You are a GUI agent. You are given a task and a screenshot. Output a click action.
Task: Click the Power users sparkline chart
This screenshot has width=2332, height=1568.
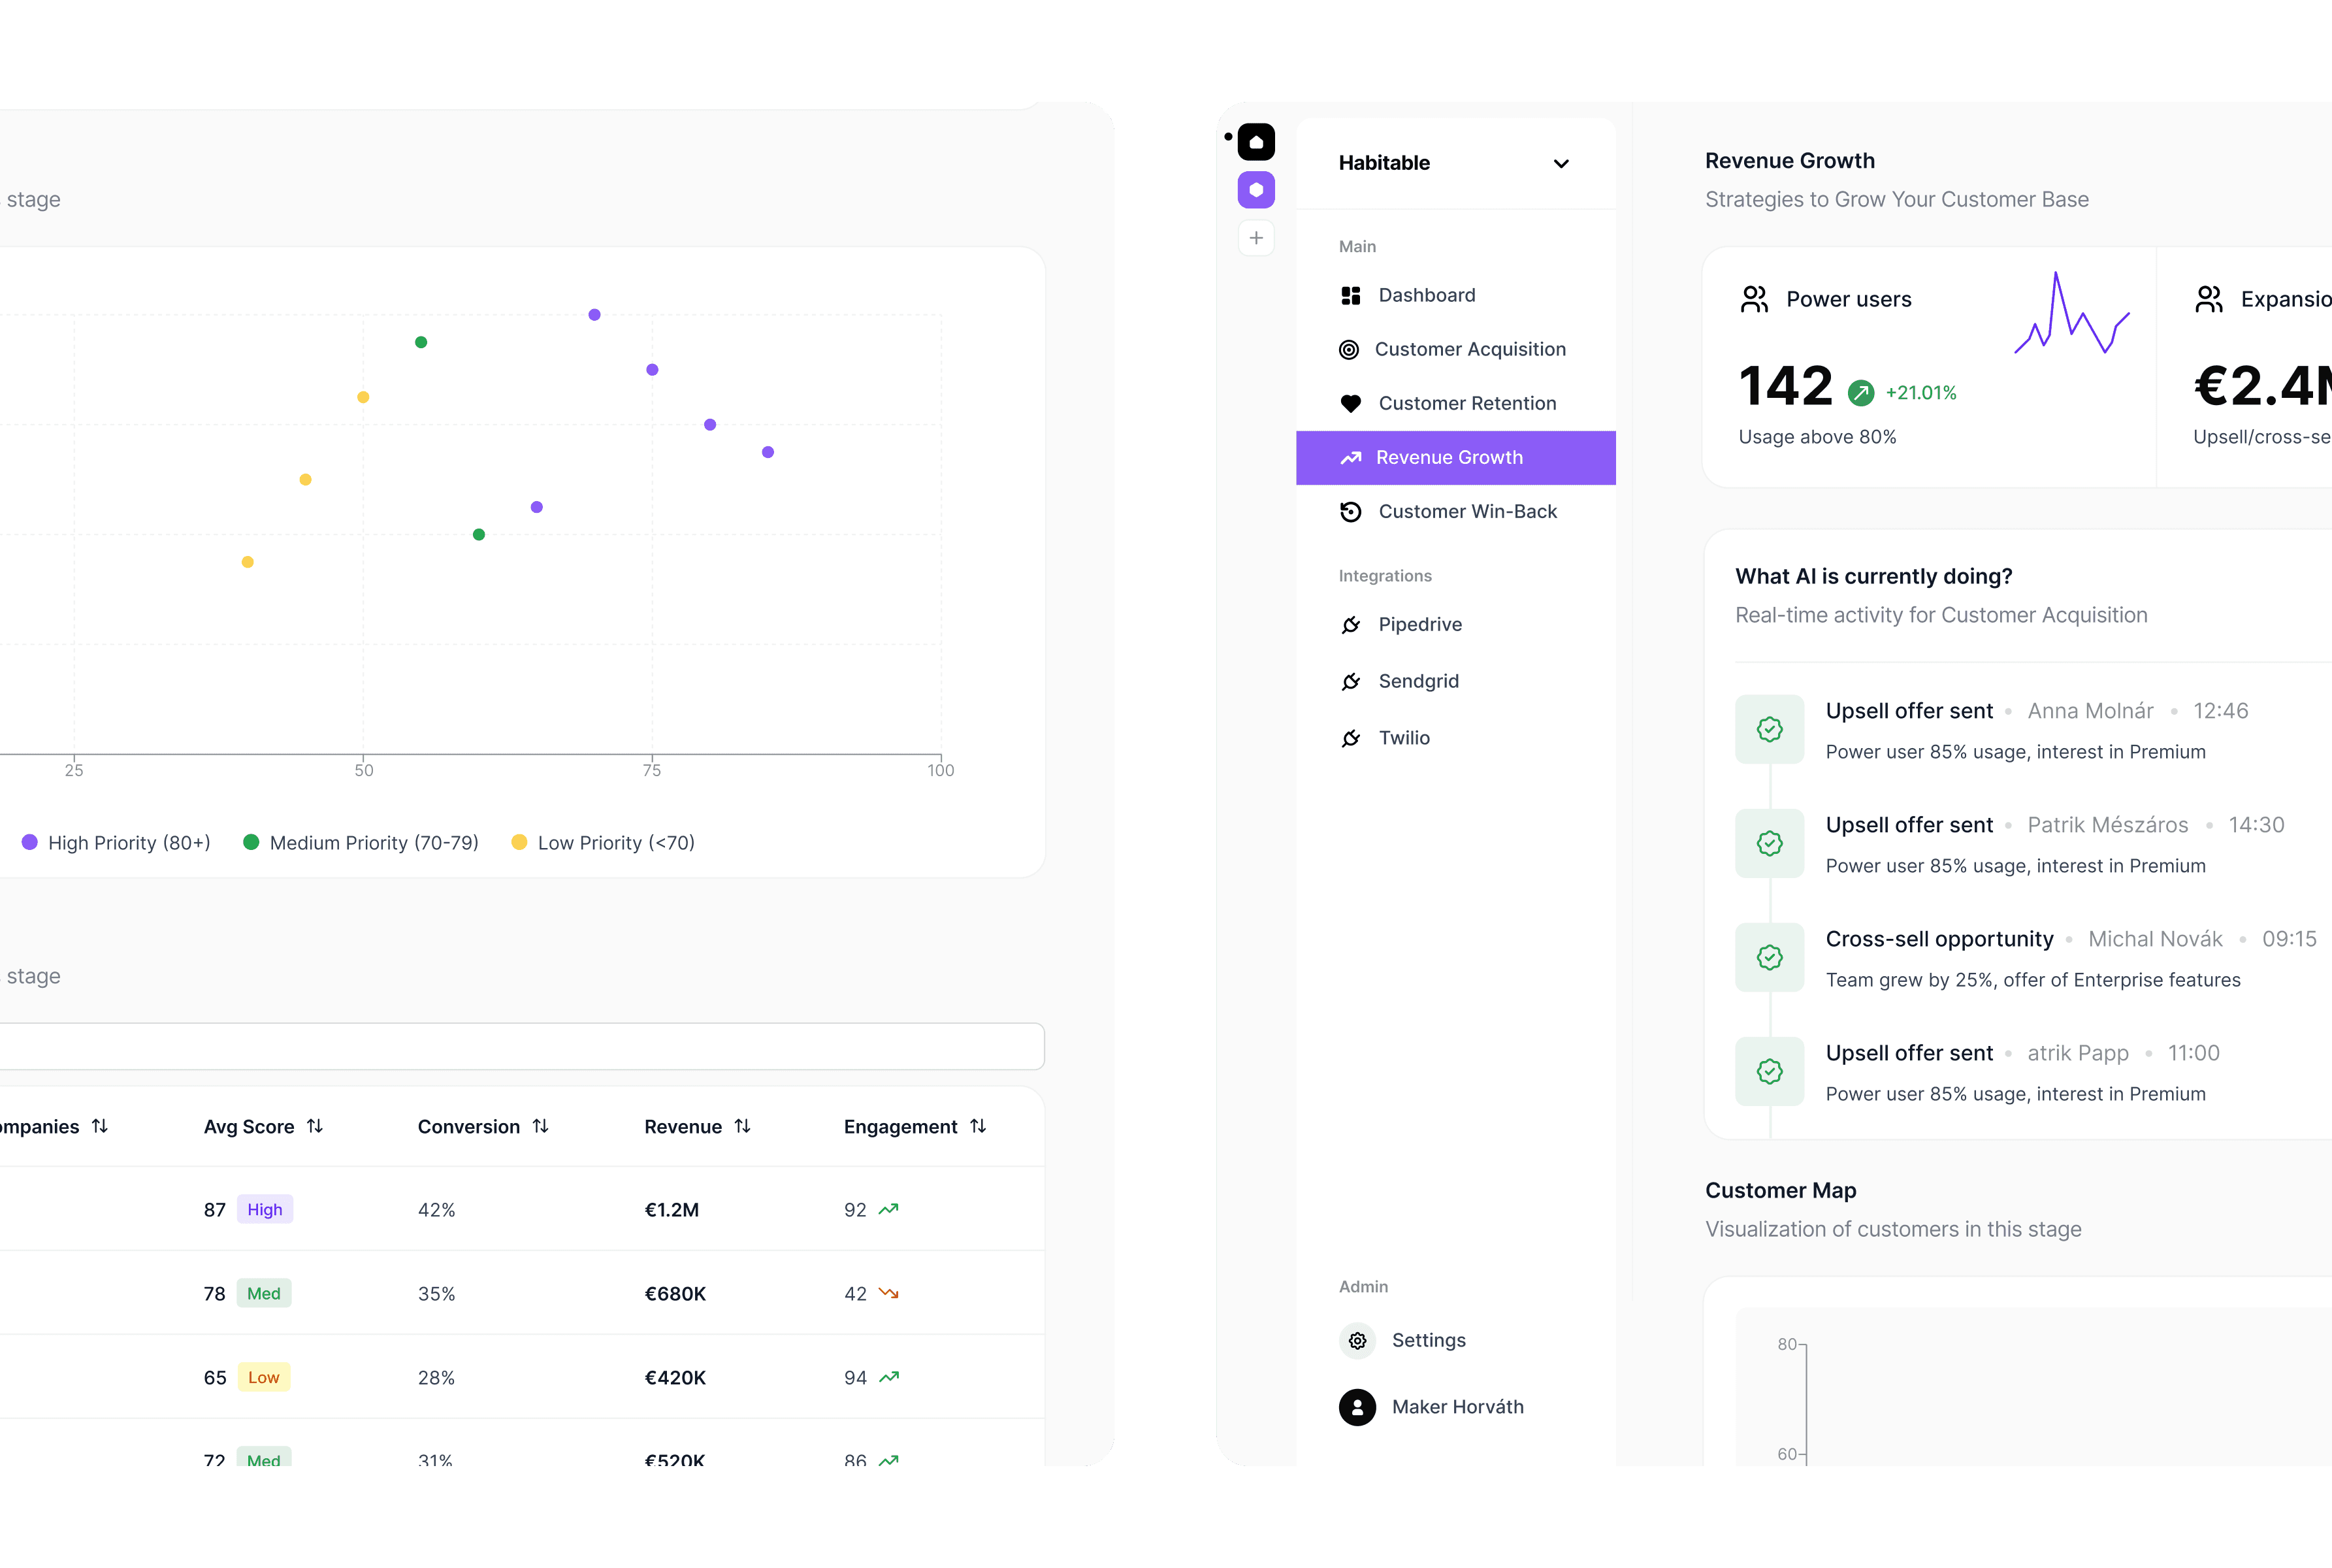coord(2071,313)
